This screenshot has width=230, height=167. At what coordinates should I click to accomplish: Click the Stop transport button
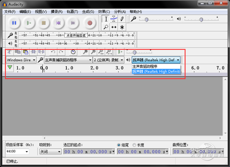[x=44, y=23]
